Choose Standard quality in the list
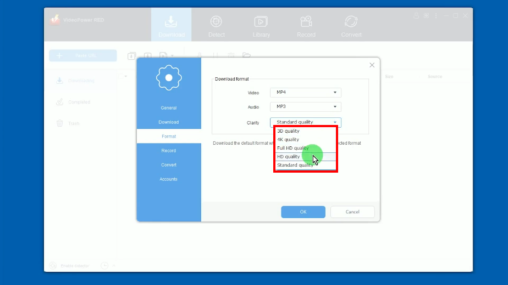The width and height of the screenshot is (508, 285). 306,165
